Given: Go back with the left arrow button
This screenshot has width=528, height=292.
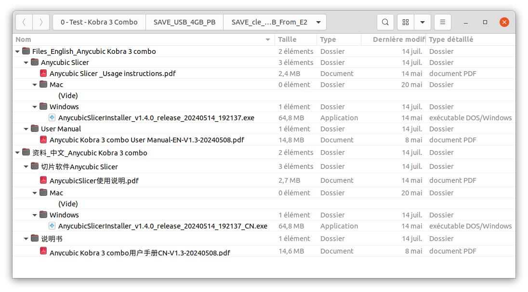Looking at the screenshot, I should 24,22.
